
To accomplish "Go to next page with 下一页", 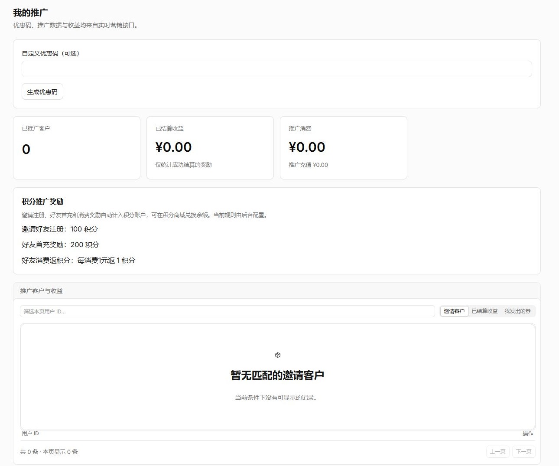I will click(523, 452).
